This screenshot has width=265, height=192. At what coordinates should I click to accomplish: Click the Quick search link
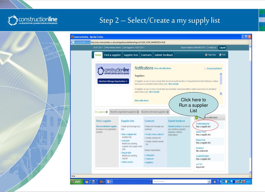127,162
